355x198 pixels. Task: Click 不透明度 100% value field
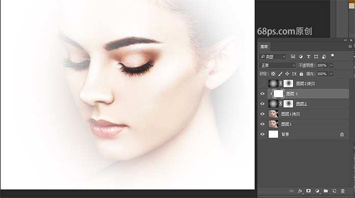(322, 65)
